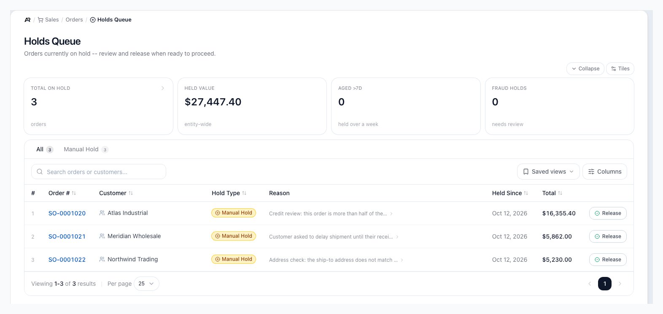Sort by Total column arrows

tap(560, 193)
